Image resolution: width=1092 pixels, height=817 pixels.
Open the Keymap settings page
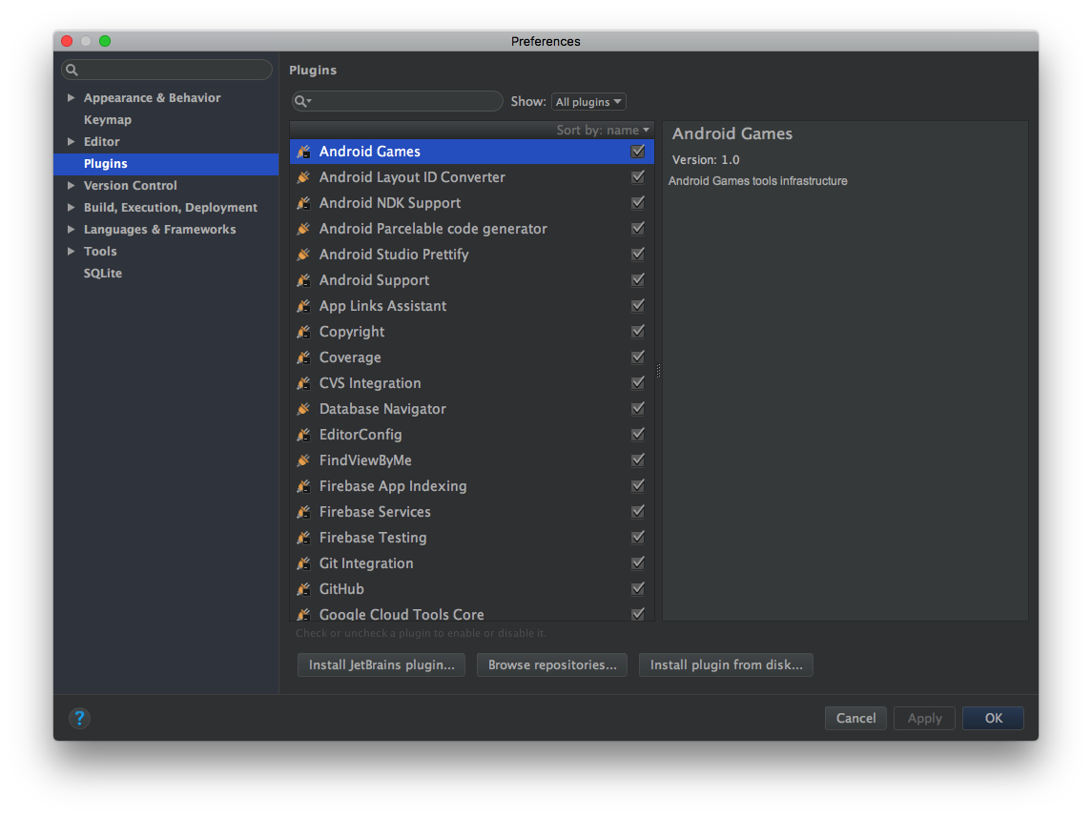click(108, 120)
